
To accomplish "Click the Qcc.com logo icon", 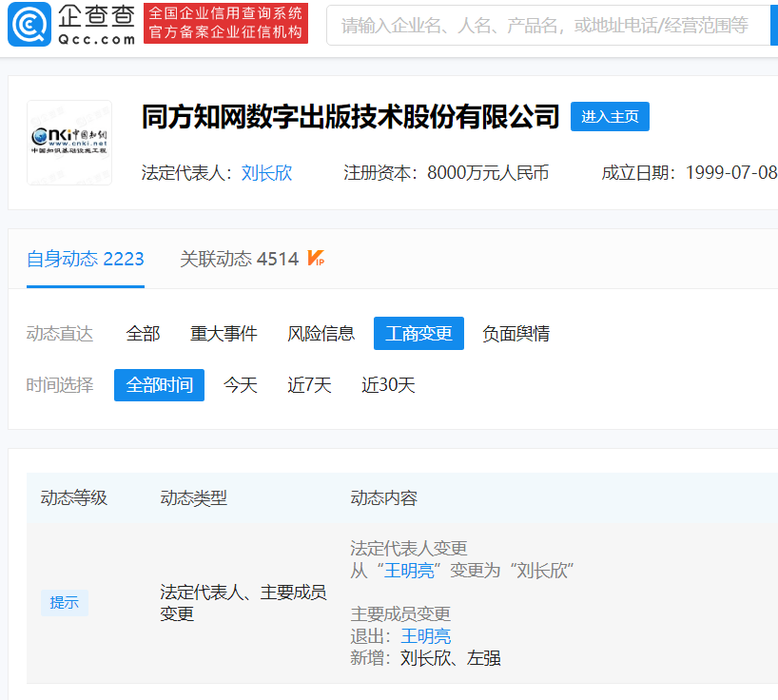I will coord(29,24).
